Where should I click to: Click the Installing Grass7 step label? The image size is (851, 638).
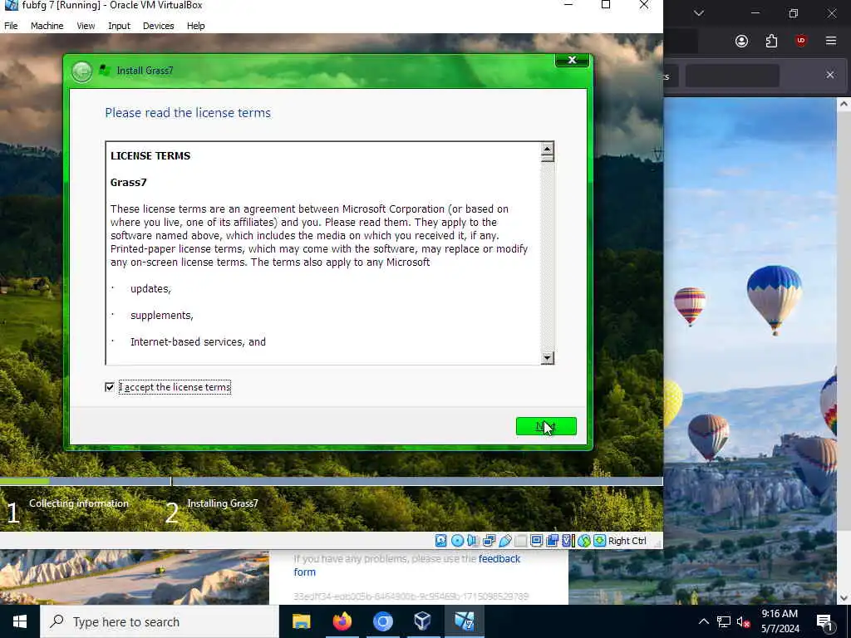click(223, 503)
